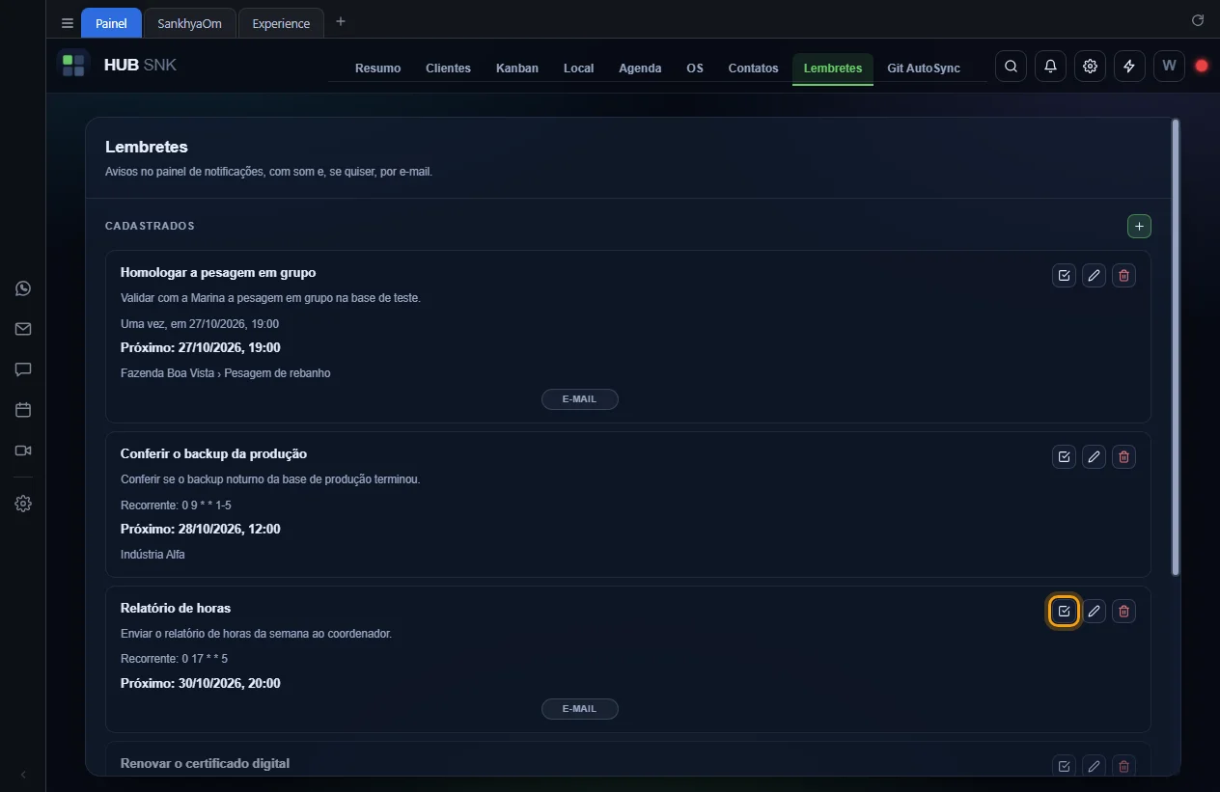Click E-MAIL badge on Homologar a pesagem reminder

pos(579,399)
